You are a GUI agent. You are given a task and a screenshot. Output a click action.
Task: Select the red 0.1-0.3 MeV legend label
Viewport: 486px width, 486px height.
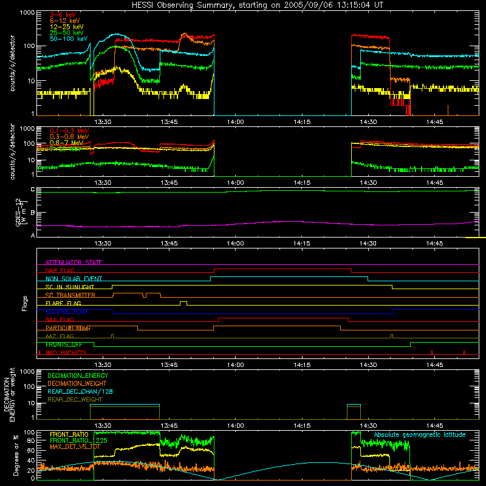[69, 131]
